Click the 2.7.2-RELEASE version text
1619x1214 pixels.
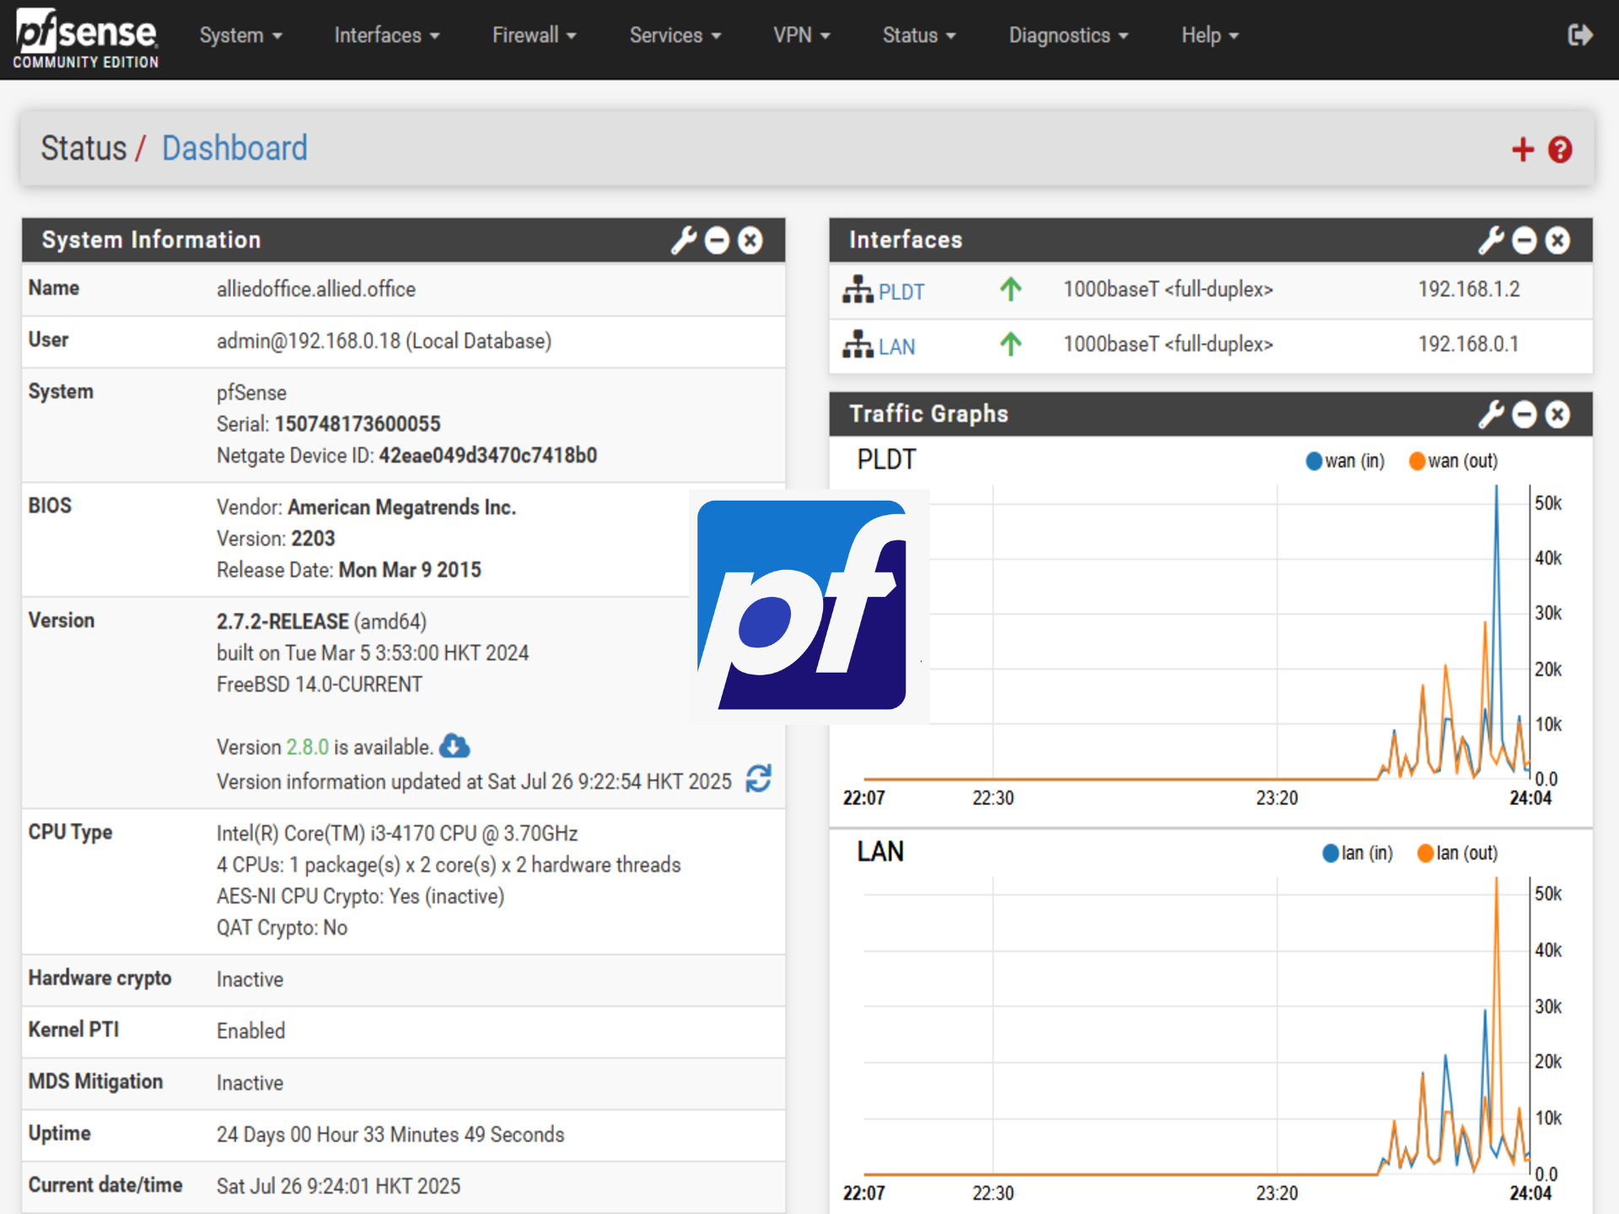(282, 621)
